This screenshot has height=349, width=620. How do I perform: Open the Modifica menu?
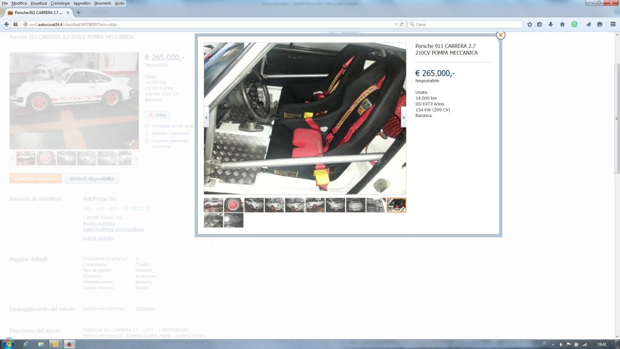coord(19,3)
